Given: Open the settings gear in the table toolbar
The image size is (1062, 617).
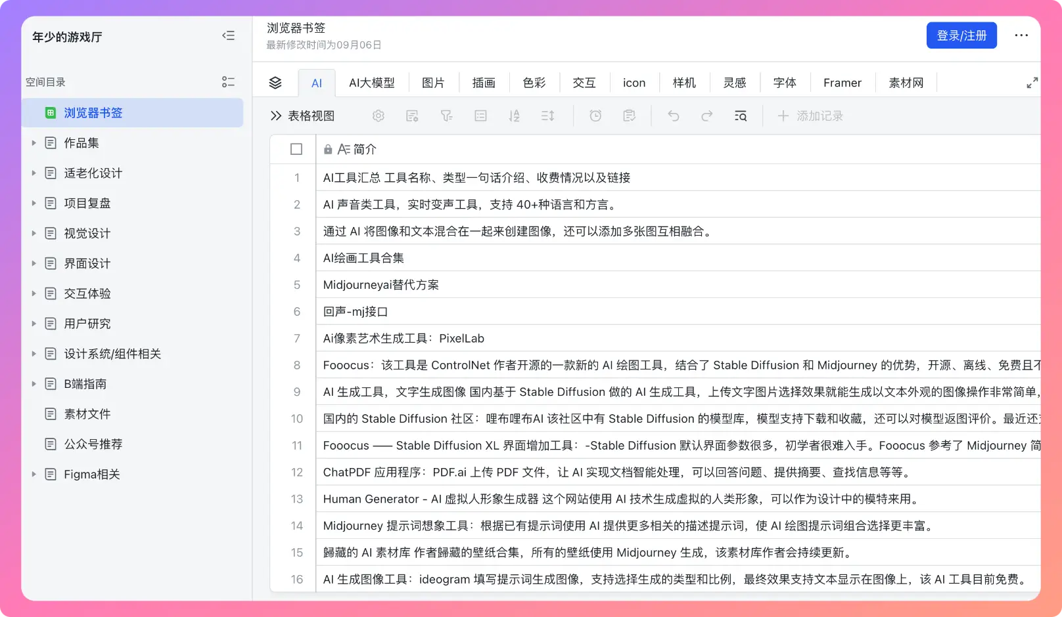Looking at the screenshot, I should [379, 116].
